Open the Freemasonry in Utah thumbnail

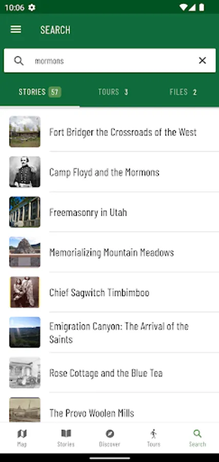point(25,212)
